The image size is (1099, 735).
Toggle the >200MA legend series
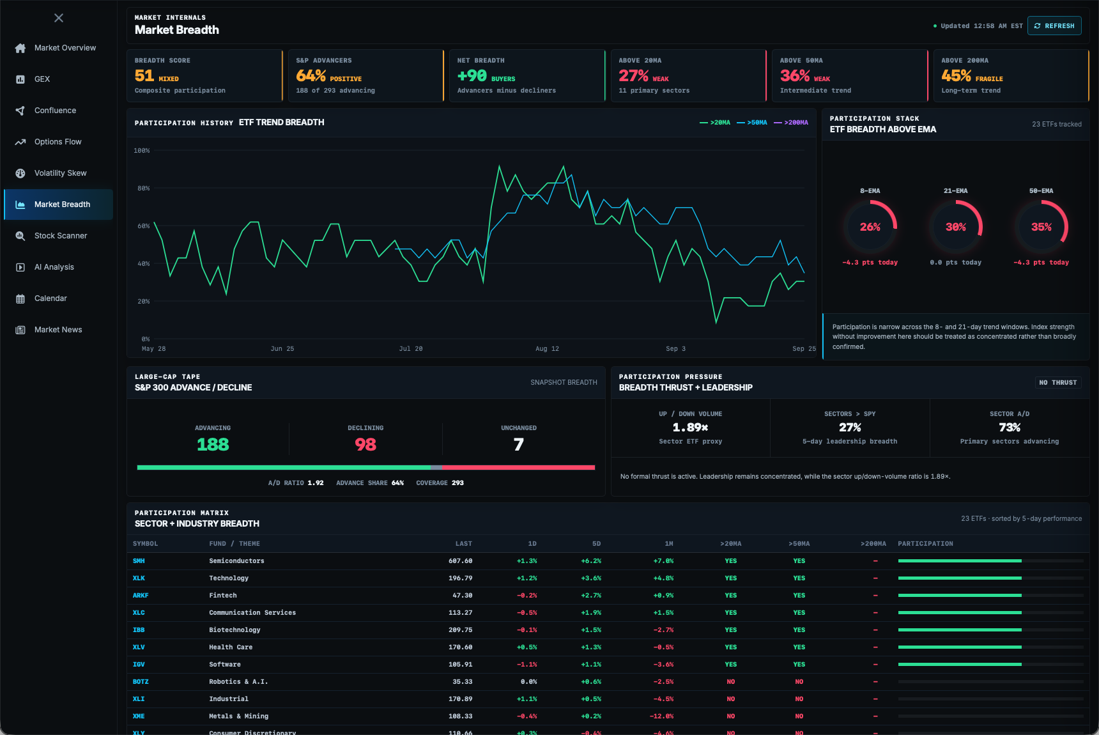tap(791, 123)
